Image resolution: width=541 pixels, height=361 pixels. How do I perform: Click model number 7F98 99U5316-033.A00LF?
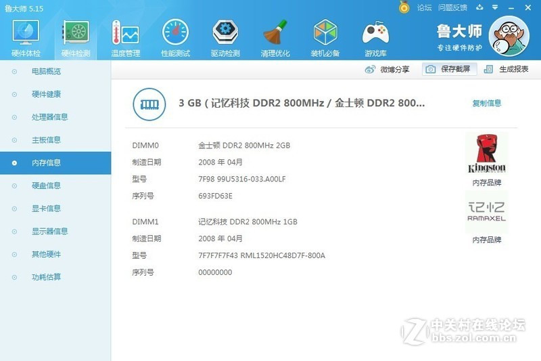coord(242,179)
